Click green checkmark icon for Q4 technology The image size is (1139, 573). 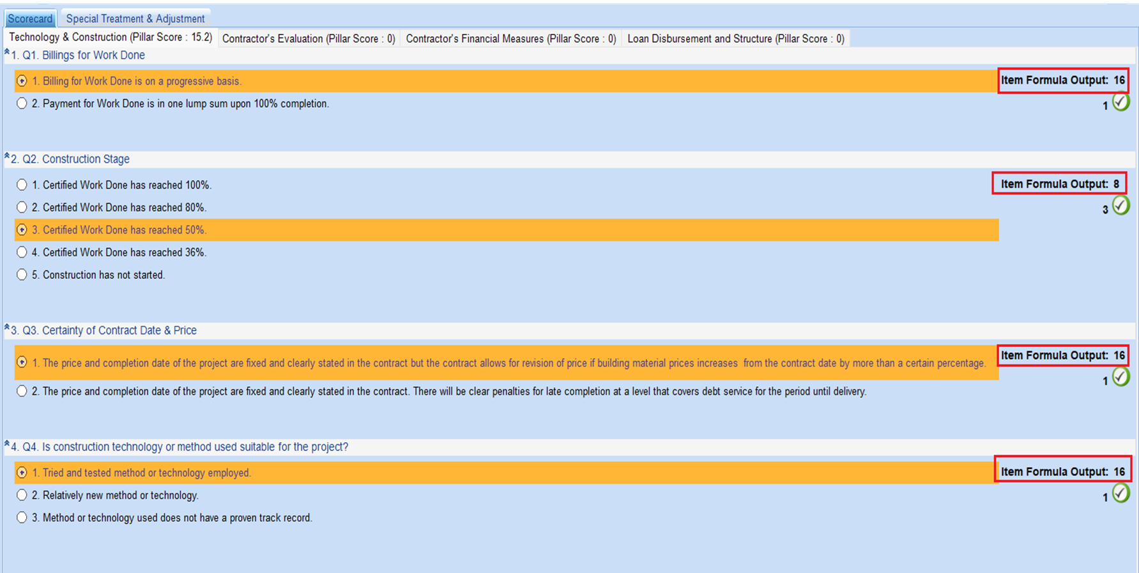pos(1120,494)
